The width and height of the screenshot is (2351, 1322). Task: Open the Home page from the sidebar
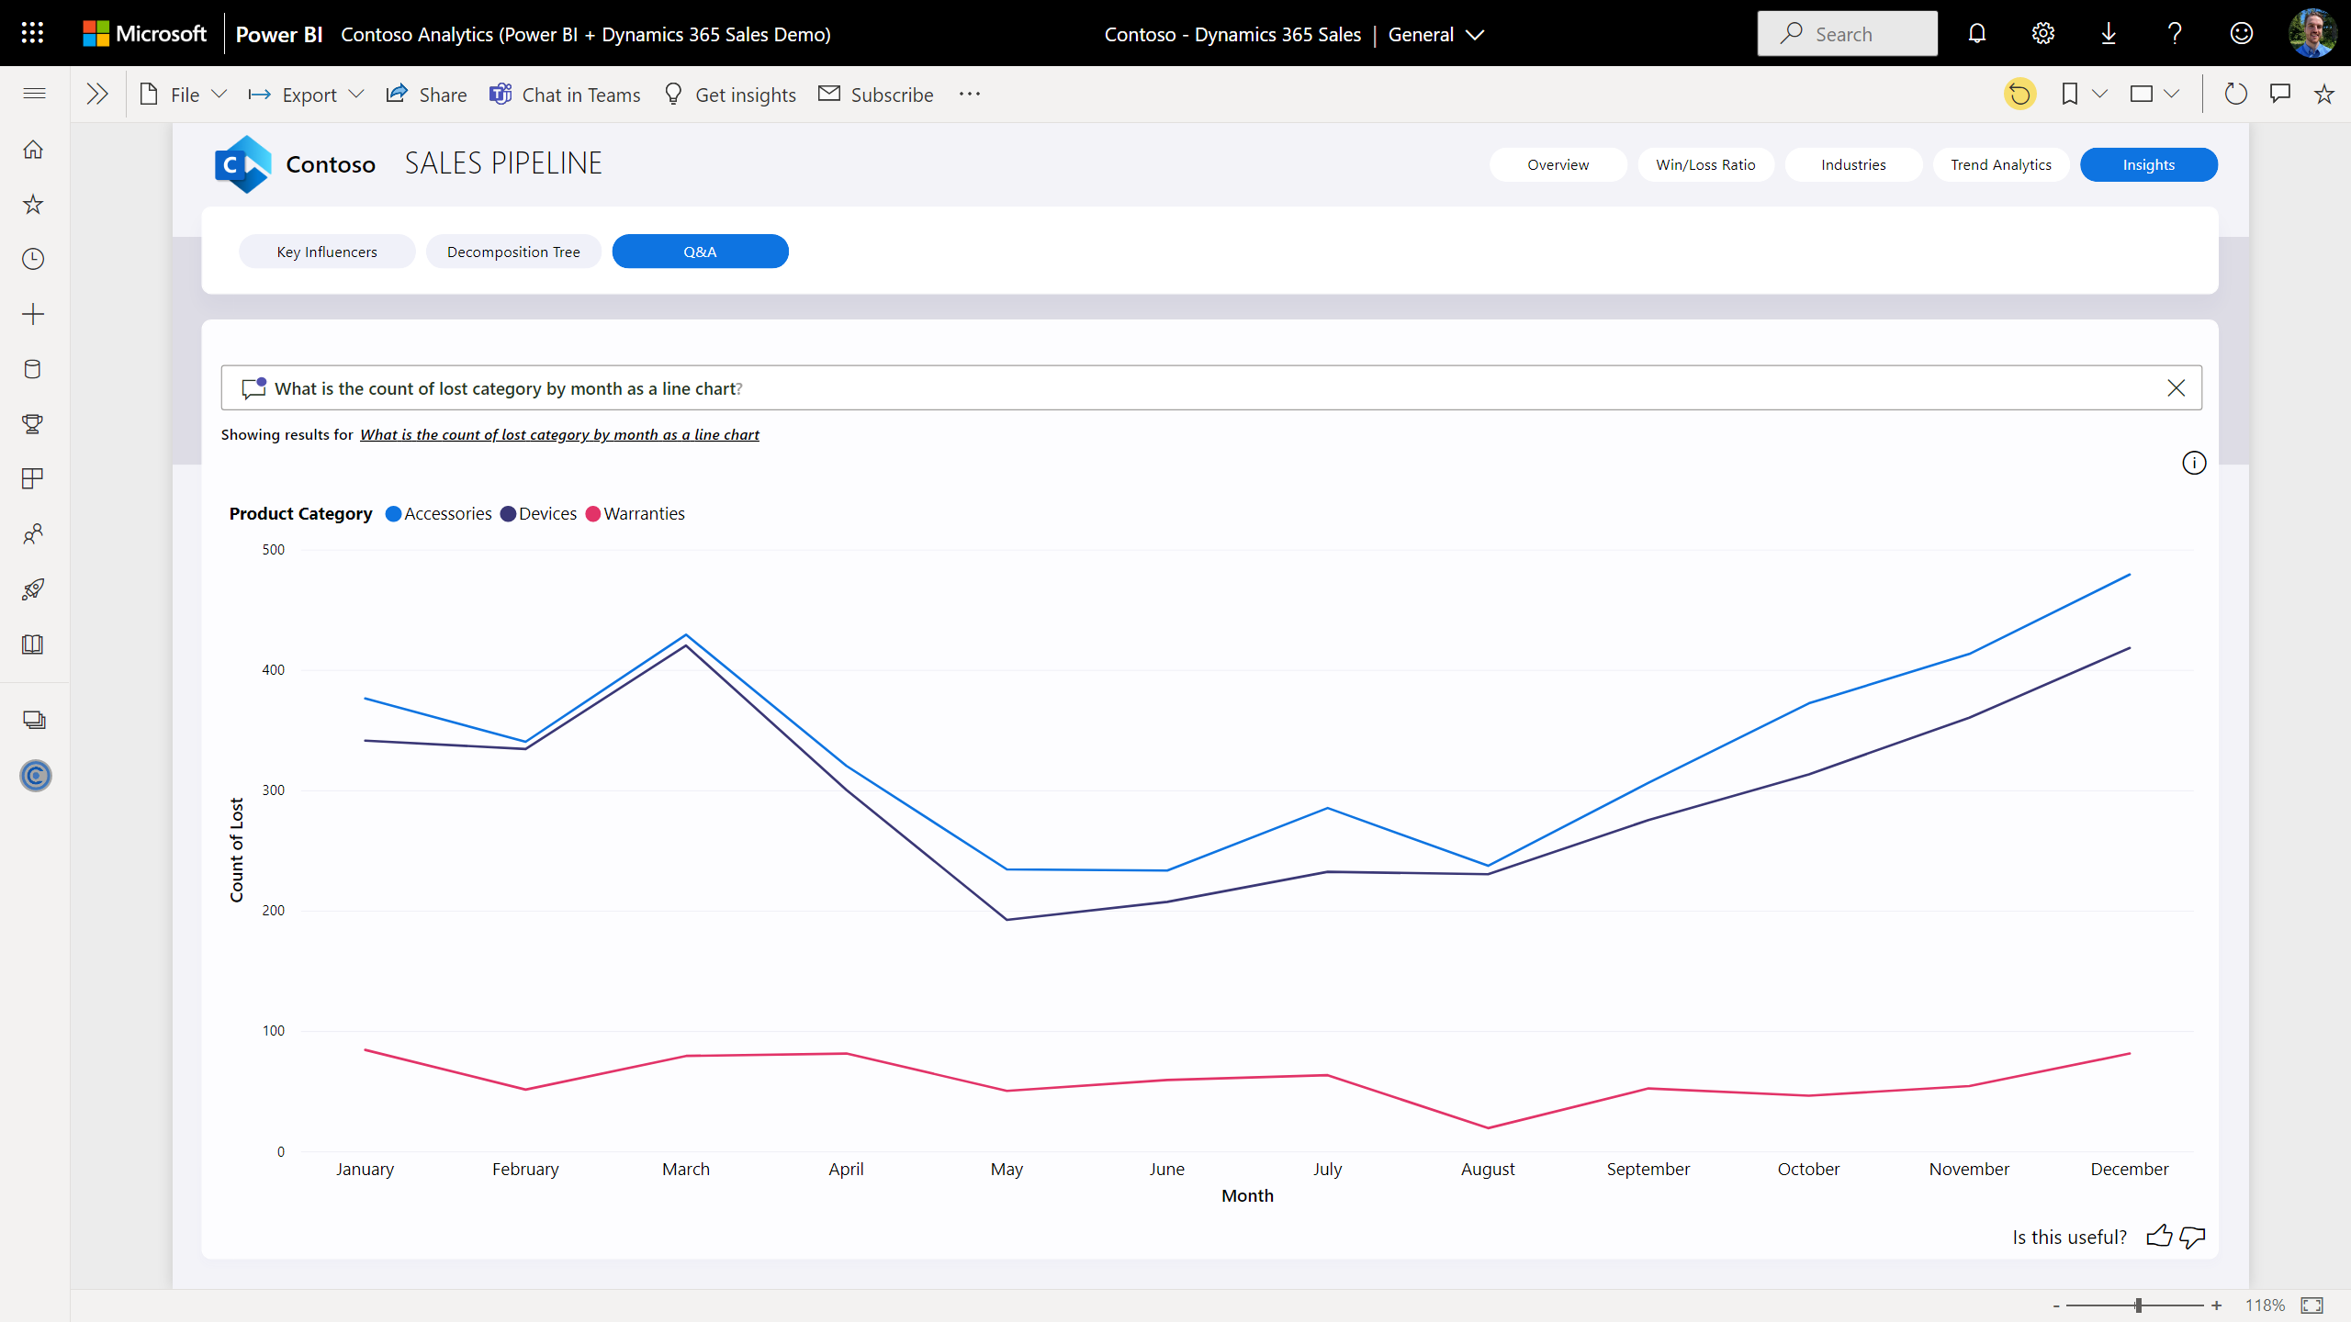tap(33, 150)
